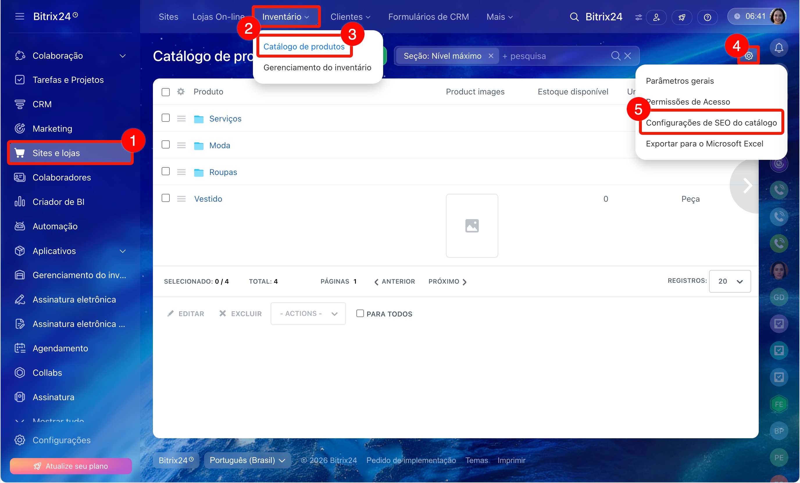Select Configurações de SEO do catálogo
The image size is (800, 483).
click(711, 123)
